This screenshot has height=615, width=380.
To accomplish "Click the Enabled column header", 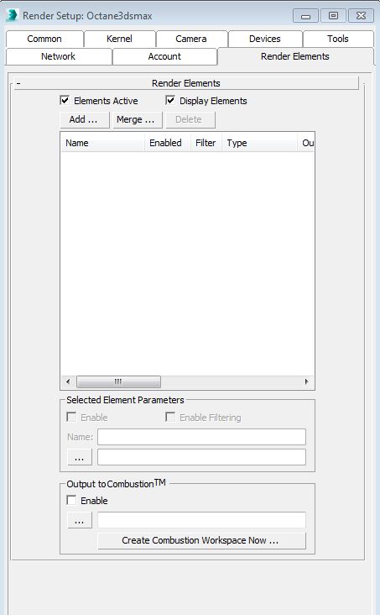I will [x=168, y=143].
